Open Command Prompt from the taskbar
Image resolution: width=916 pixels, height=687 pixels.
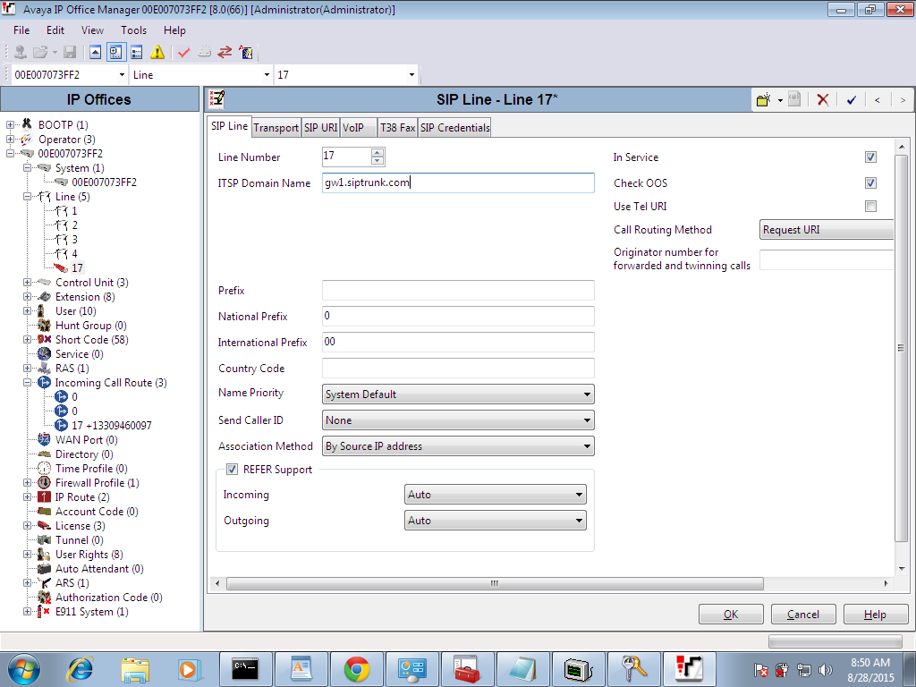point(245,669)
